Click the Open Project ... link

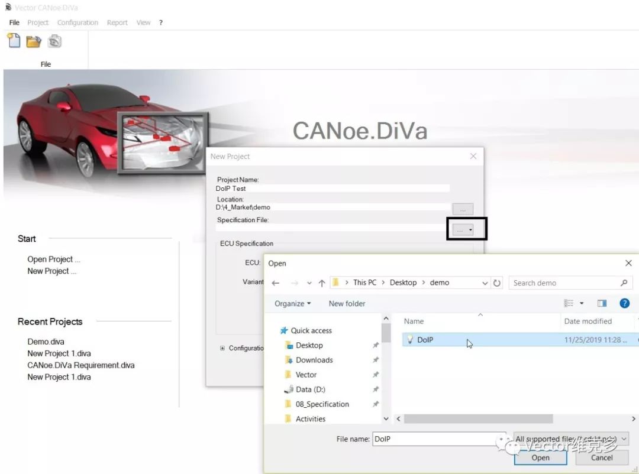(54, 259)
